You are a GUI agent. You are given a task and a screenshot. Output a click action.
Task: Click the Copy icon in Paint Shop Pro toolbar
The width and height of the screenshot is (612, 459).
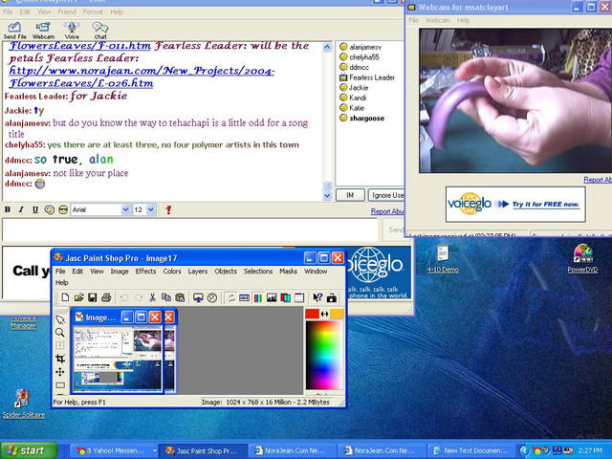coord(165,297)
